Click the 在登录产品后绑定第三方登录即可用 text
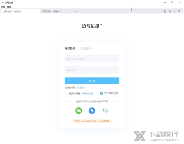Screen dimensions: 184x144 pyautogui.click(x=92, y=101)
